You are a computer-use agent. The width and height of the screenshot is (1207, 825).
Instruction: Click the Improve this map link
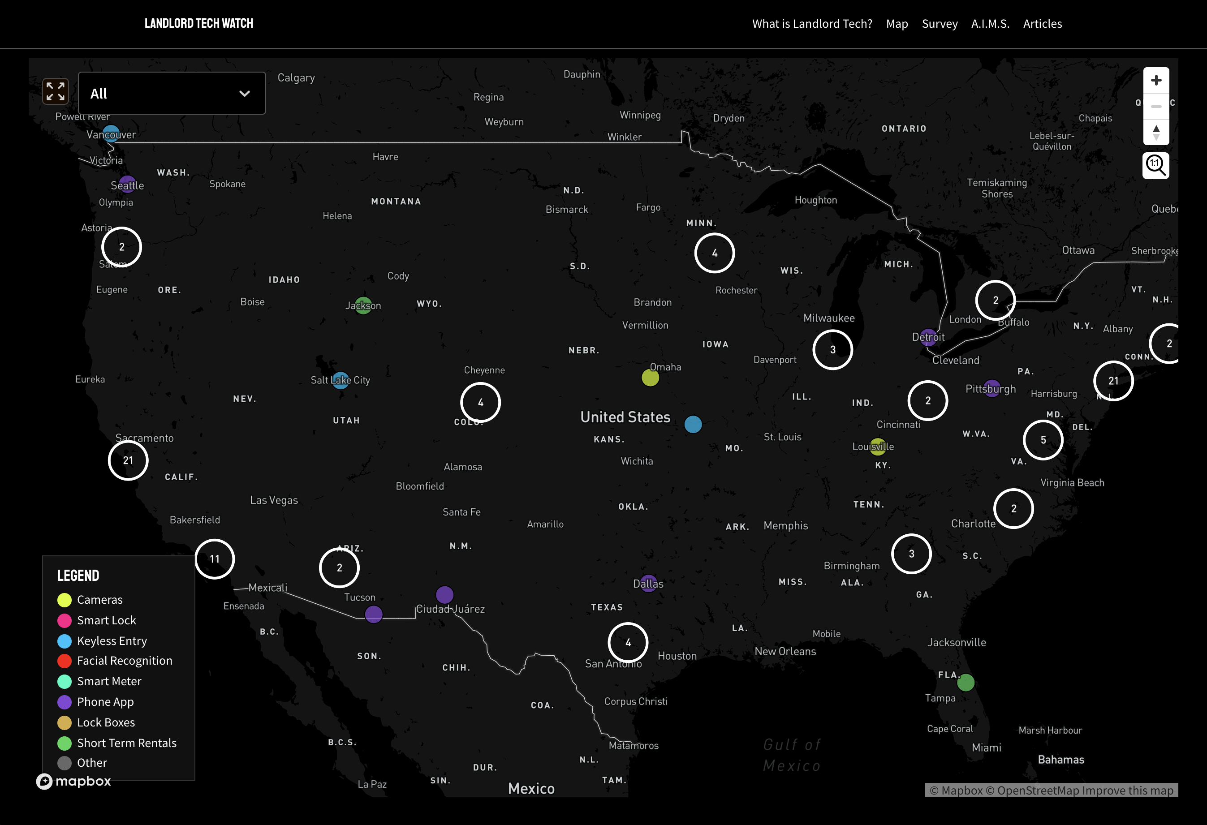1128,790
